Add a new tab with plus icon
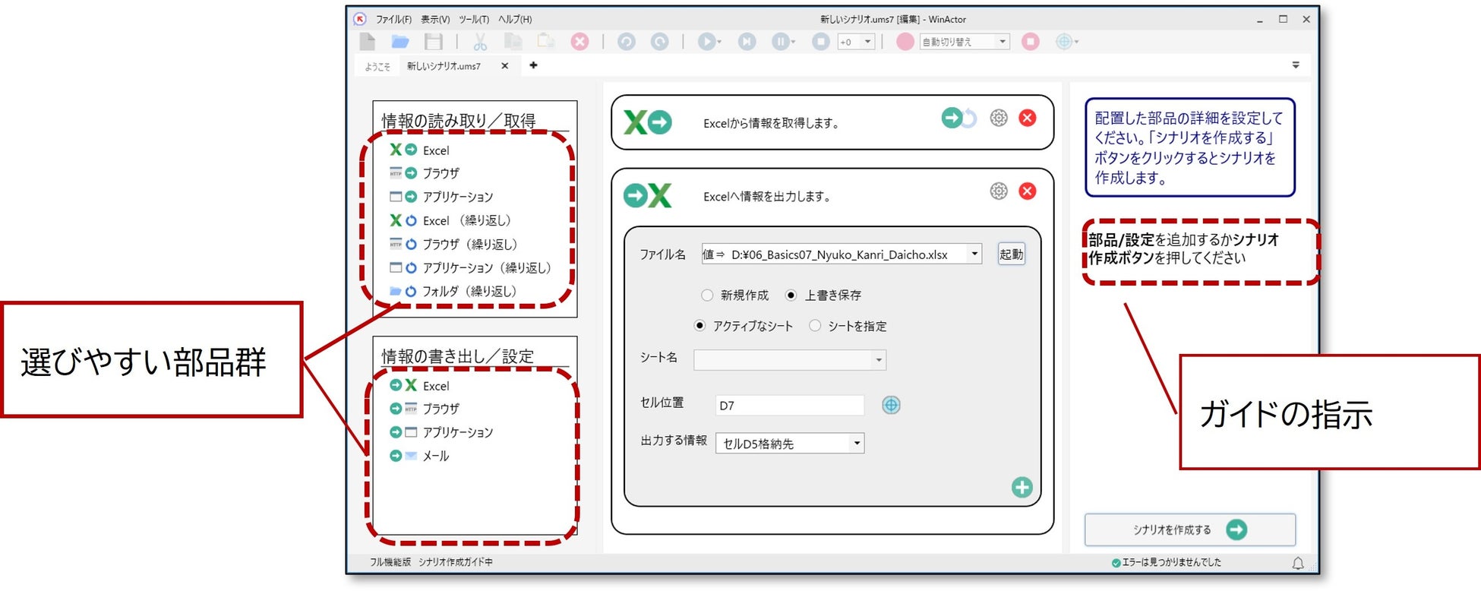The image size is (1481, 591). coord(533,65)
